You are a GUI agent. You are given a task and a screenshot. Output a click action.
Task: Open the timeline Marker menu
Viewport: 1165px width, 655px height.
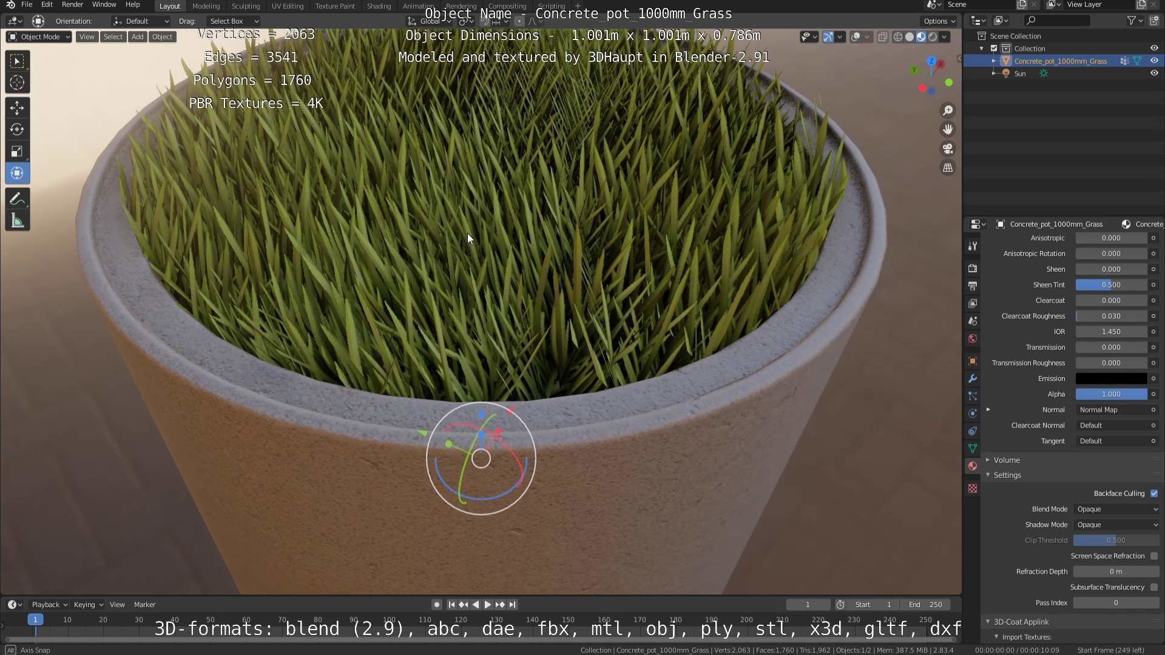[x=144, y=605]
